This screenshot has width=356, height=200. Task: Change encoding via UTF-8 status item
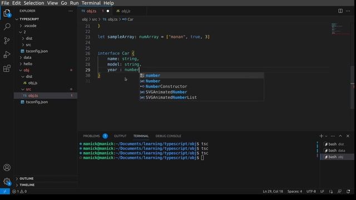coord(311,191)
